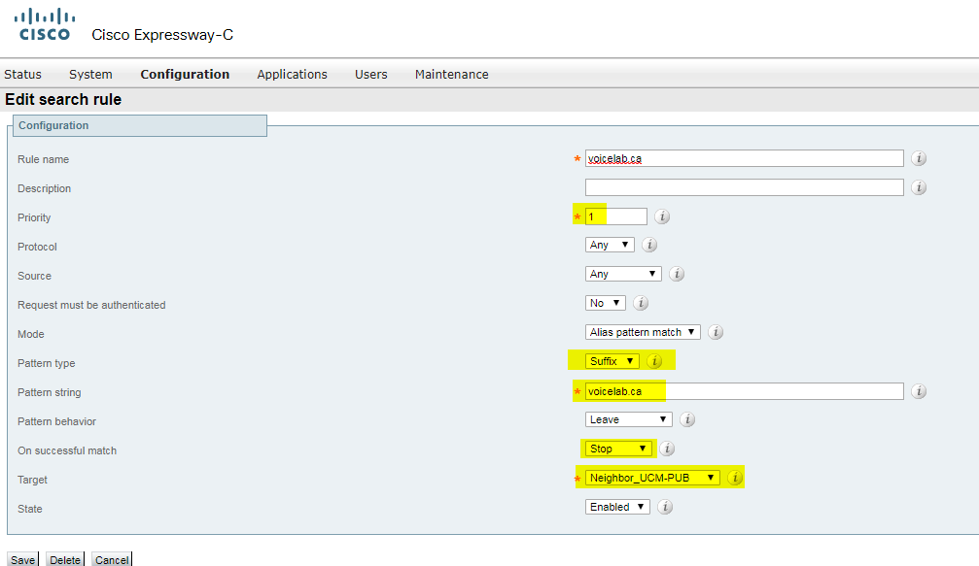The height and width of the screenshot is (566, 979).
Task: Open the Maintenance menu
Action: click(451, 74)
